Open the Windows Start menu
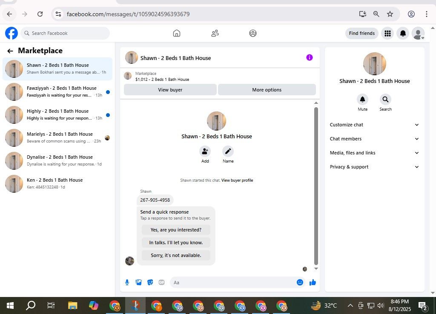This screenshot has height=314, width=436. point(10,305)
